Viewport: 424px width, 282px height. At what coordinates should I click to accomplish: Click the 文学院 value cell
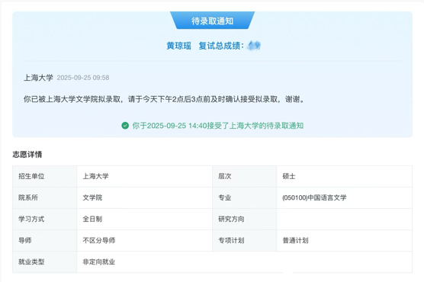tap(145, 197)
